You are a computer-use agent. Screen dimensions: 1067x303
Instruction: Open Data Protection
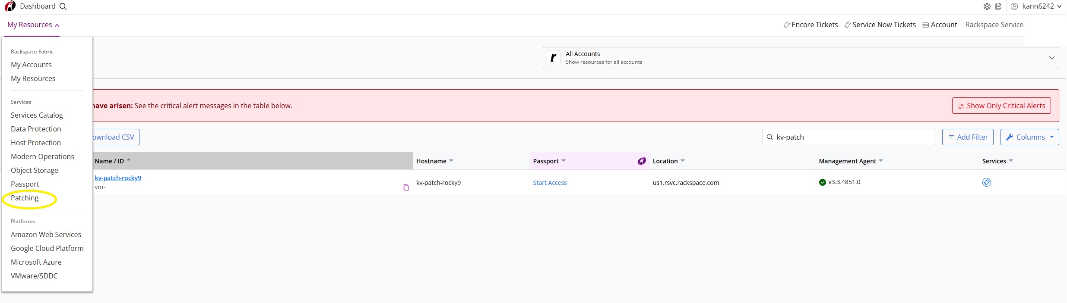point(36,129)
